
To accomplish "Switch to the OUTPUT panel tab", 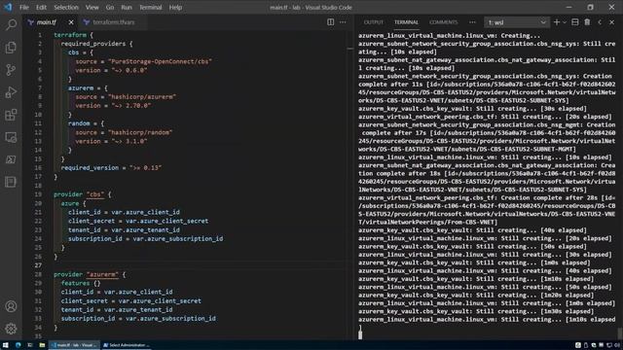I will [374, 22].
